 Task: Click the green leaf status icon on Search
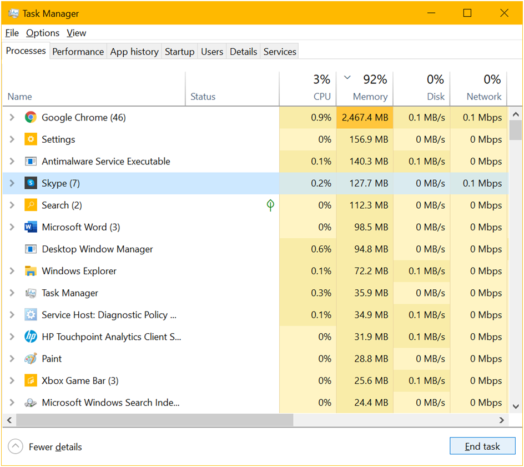click(270, 205)
